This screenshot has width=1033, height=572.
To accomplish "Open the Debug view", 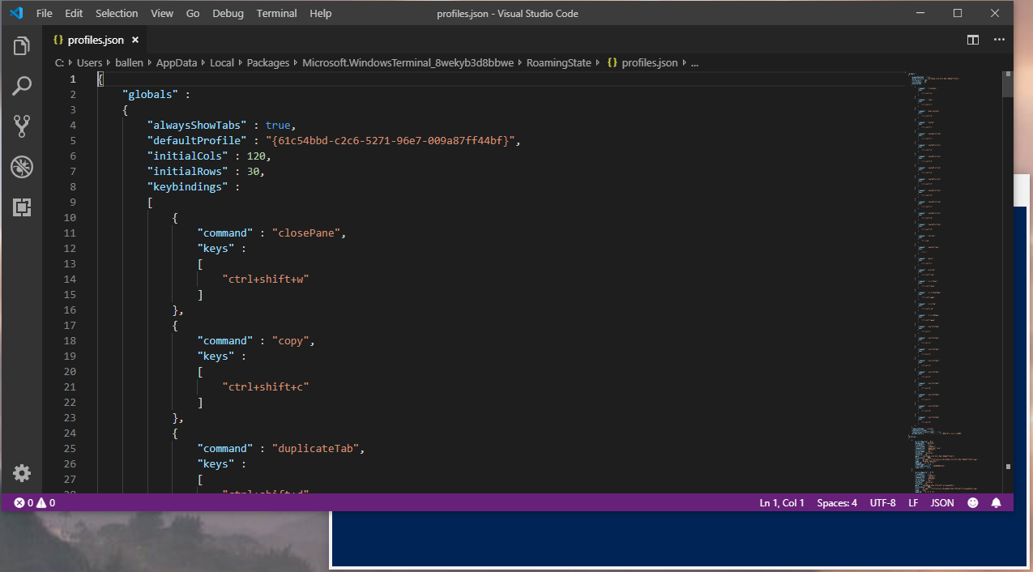I will tap(21, 167).
